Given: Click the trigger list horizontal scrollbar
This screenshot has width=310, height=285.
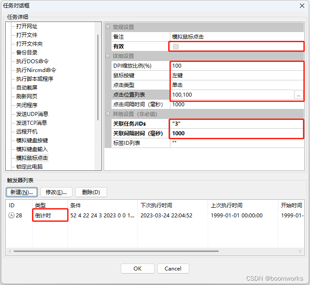Looking at the screenshot, I should [x=116, y=251].
